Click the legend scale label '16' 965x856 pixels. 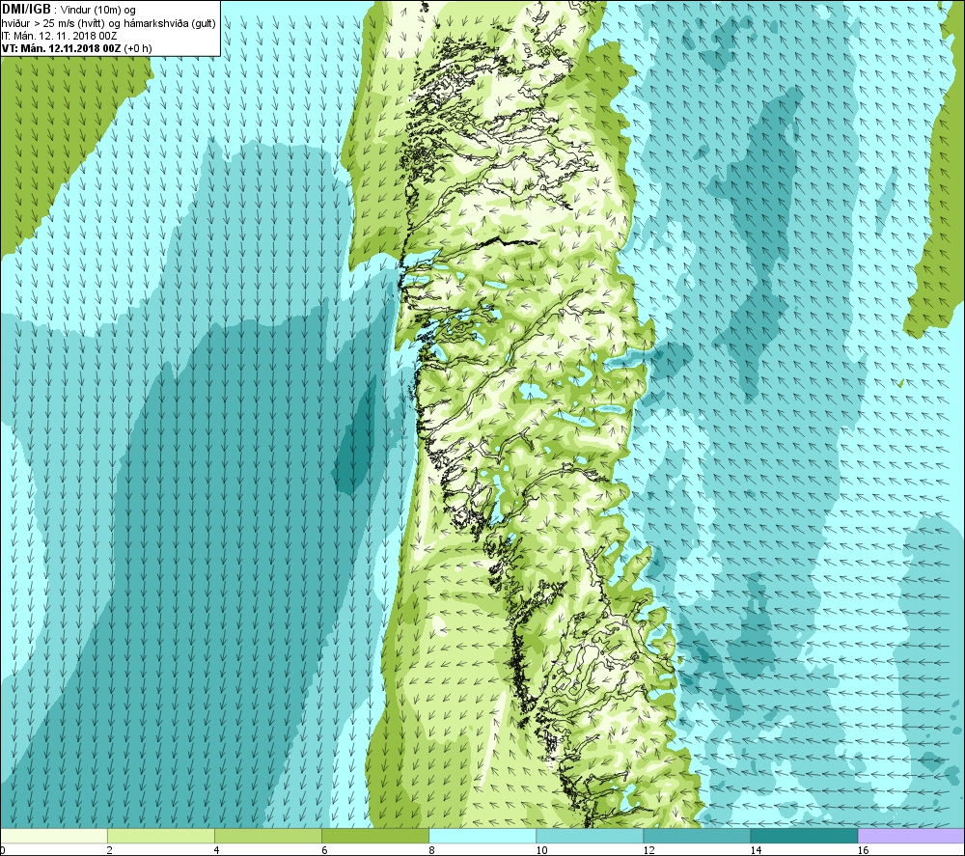[x=863, y=850]
